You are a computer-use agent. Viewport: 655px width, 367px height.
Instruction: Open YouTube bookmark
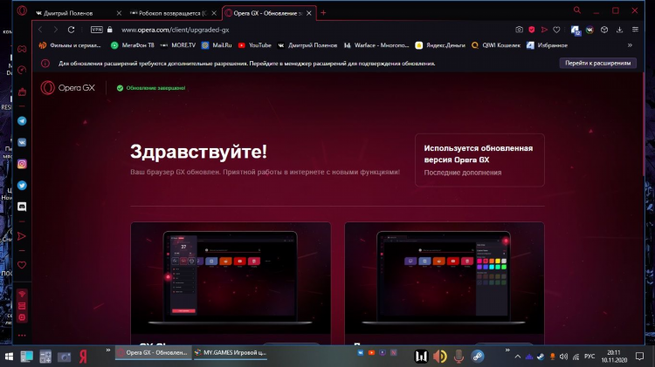point(254,45)
